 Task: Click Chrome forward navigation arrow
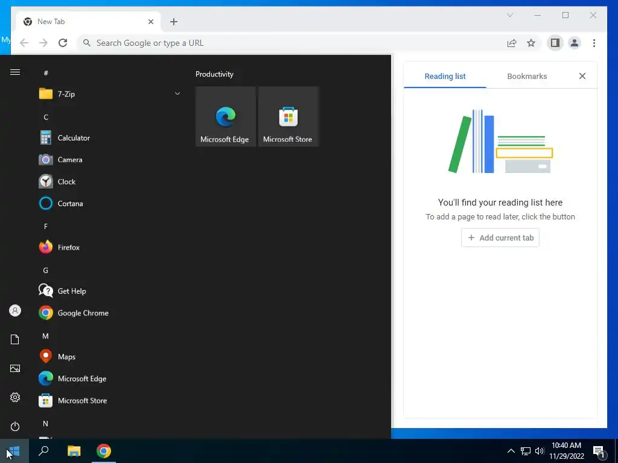click(x=43, y=43)
